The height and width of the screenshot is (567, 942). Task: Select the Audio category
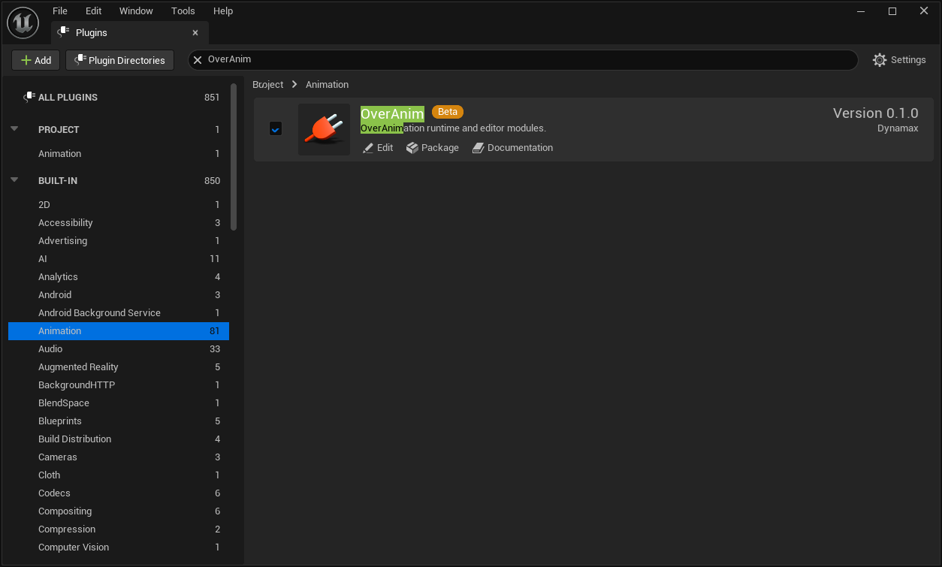click(119, 348)
